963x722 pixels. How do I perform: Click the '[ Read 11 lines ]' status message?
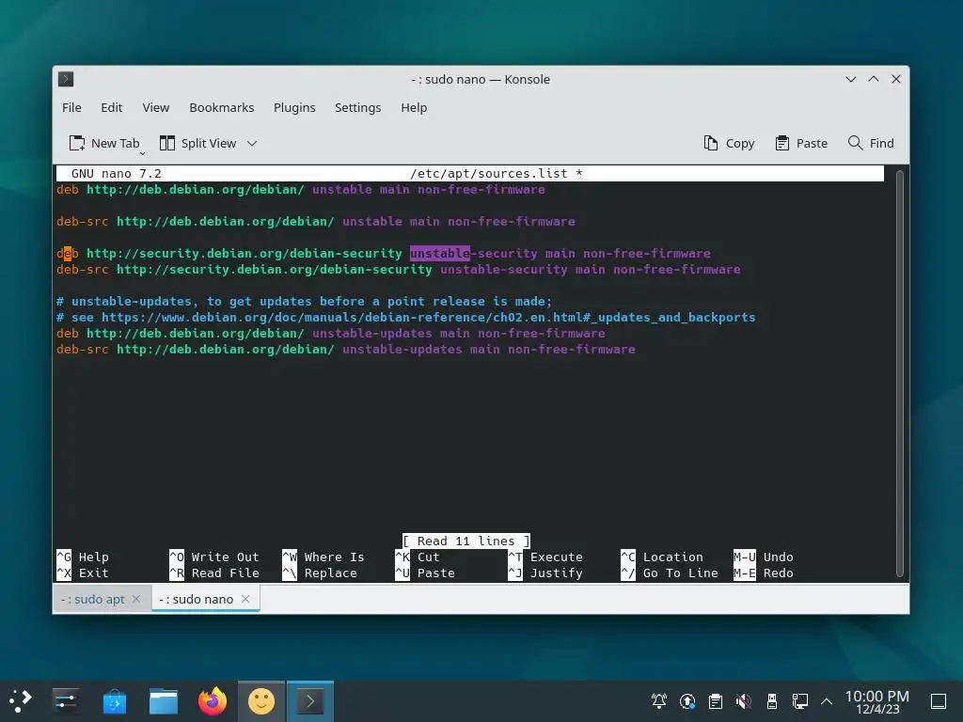coord(466,541)
